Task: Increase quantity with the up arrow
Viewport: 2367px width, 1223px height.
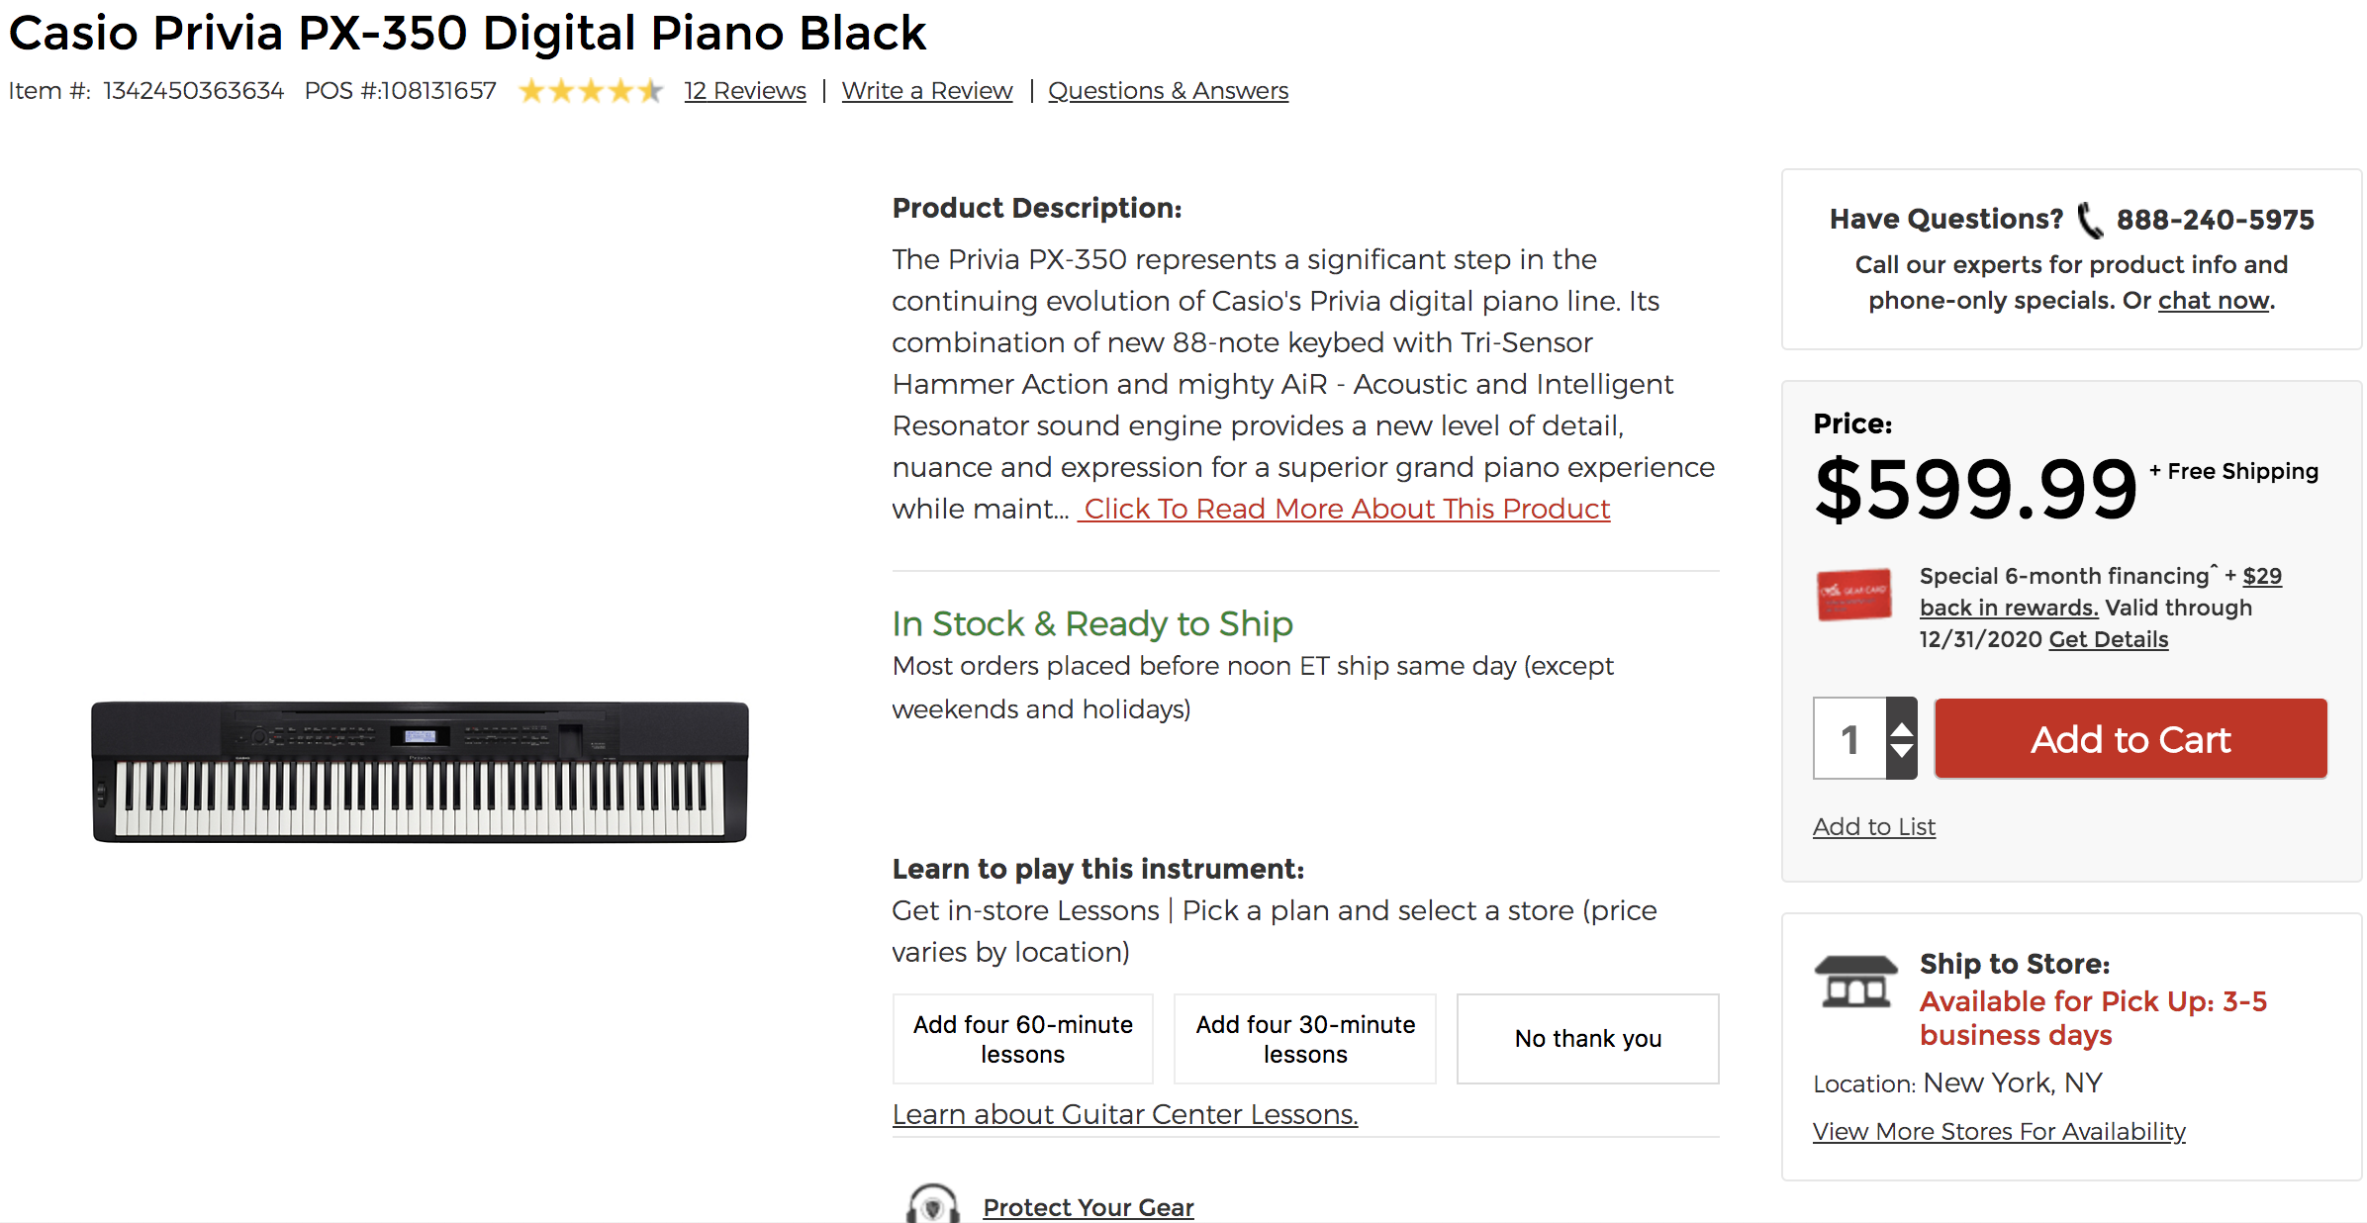Action: click(x=1901, y=728)
